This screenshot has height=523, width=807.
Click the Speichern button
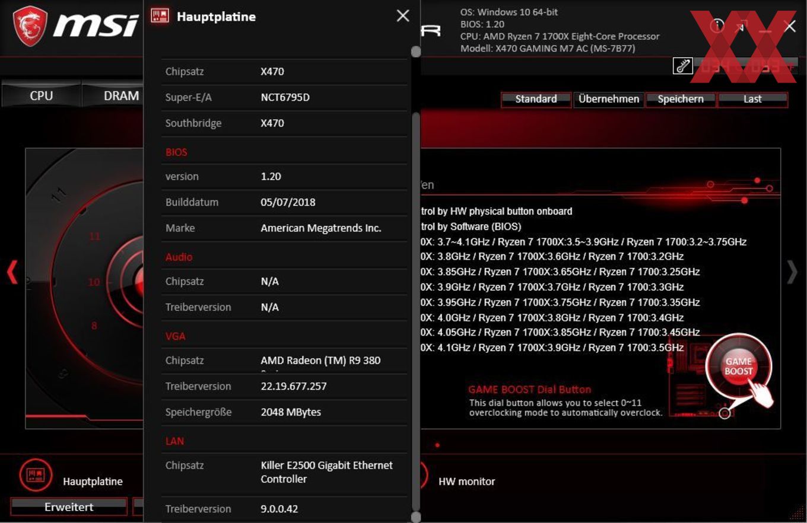pyautogui.click(x=681, y=99)
